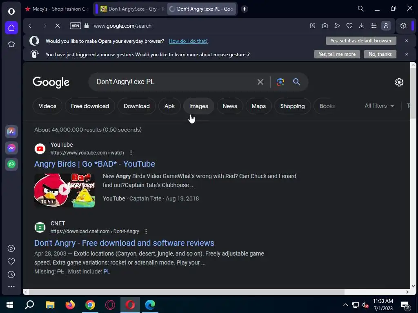The height and width of the screenshot is (313, 418).
Task: Open History clock in sidebar
Action: click(x=11, y=274)
